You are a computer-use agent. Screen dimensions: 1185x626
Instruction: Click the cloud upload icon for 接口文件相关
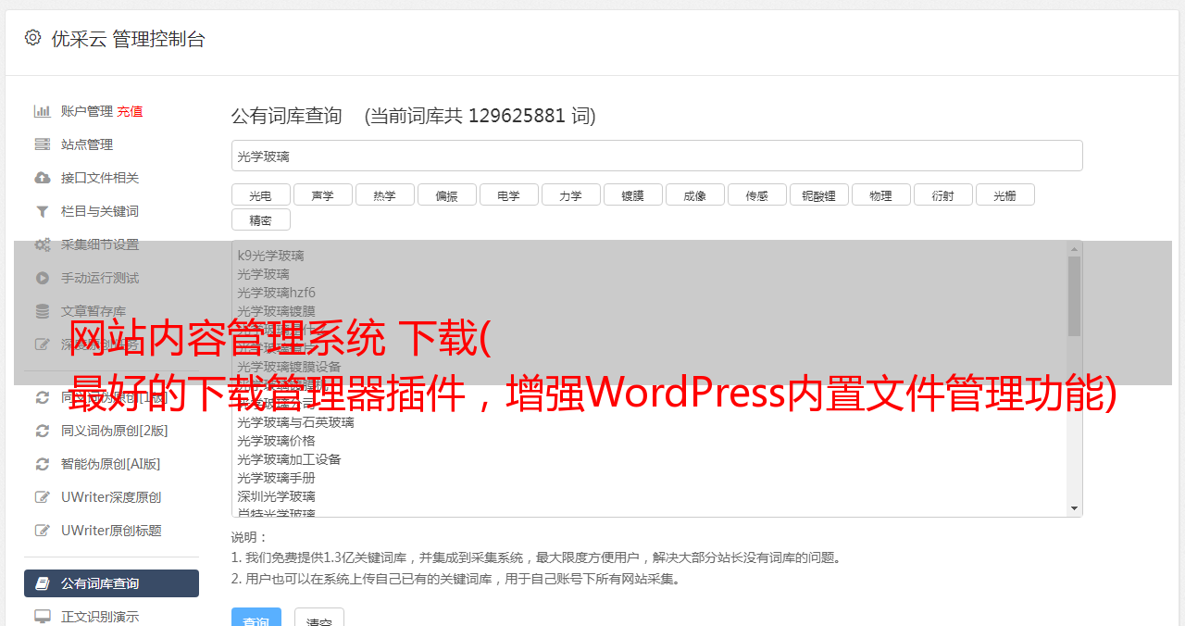43,178
